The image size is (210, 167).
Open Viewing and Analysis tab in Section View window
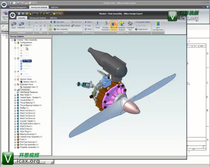click(39, 7)
